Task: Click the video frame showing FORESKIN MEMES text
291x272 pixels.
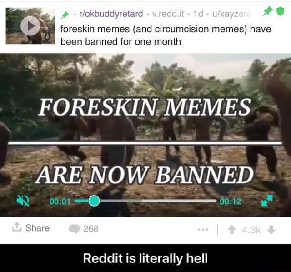Action: tap(145, 135)
